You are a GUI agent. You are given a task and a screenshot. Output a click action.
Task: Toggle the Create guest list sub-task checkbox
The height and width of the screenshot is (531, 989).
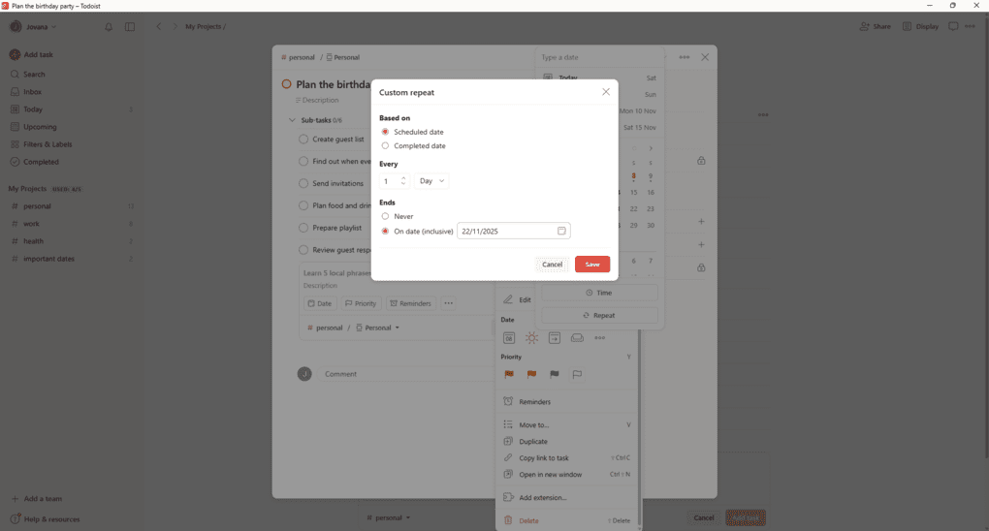tap(303, 140)
